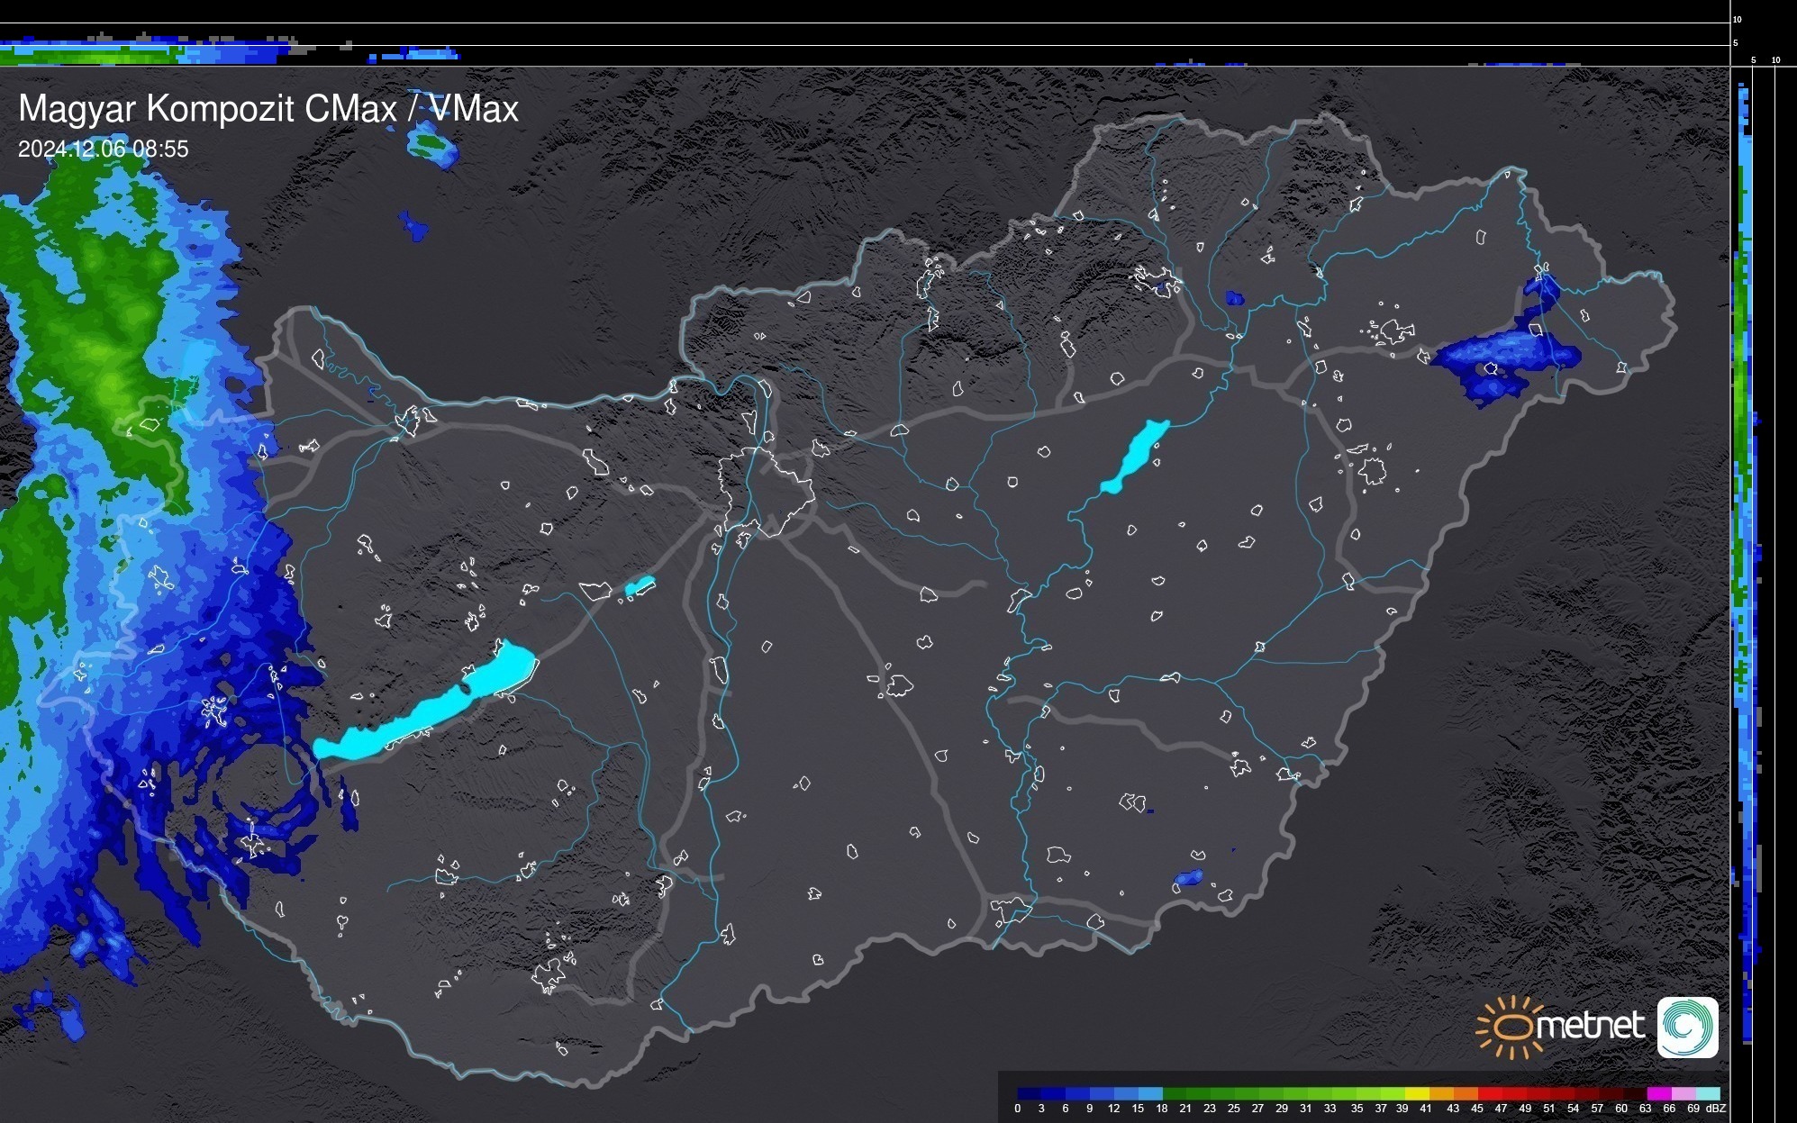Click the metnet wordmark text
Screen dimensions: 1797x1123
pyautogui.click(x=1590, y=1026)
